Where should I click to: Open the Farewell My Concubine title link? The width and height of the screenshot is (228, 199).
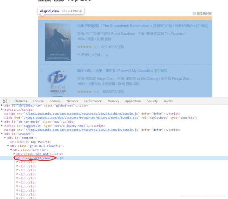[x=115, y=71]
